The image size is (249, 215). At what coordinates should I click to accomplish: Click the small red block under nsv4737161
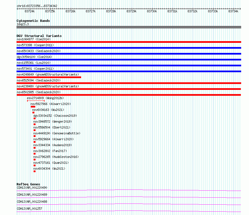click(34, 165)
